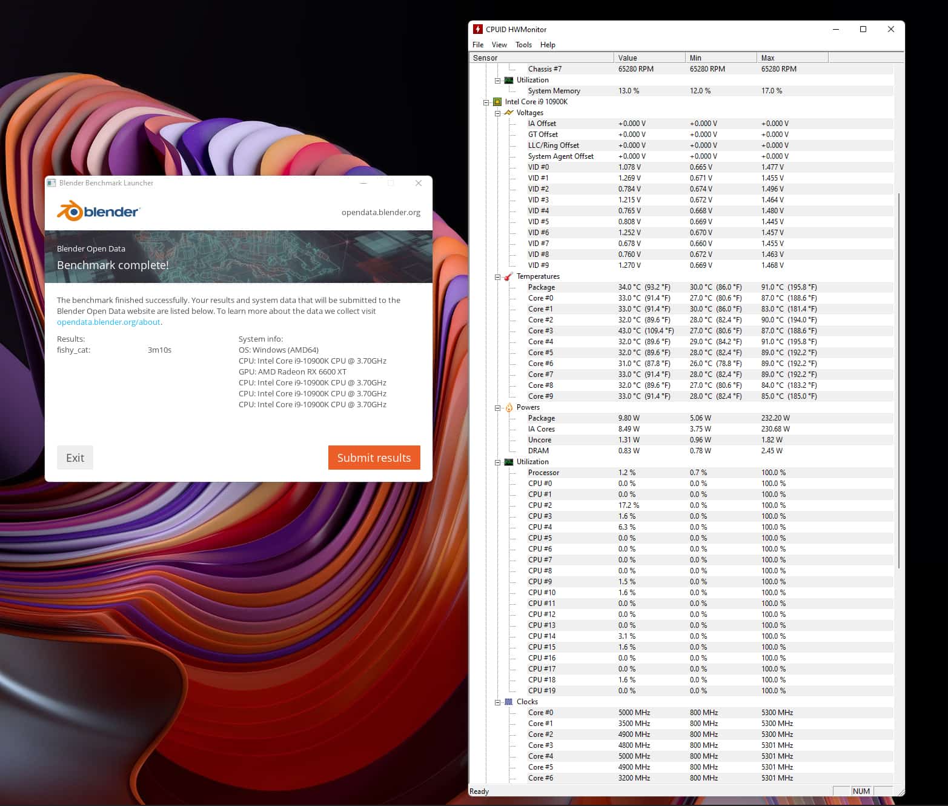Click the 17.2 % CPU #2 value
Screen dimensions: 948x806
pyautogui.click(x=629, y=505)
